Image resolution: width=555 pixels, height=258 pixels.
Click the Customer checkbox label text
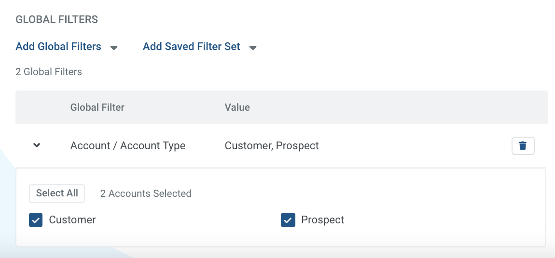(x=72, y=219)
